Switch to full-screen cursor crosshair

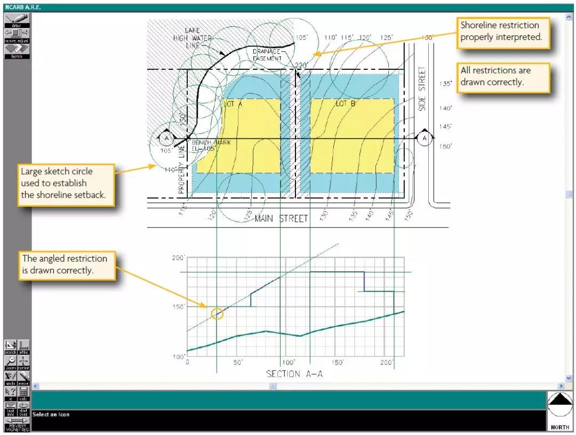coord(24,362)
